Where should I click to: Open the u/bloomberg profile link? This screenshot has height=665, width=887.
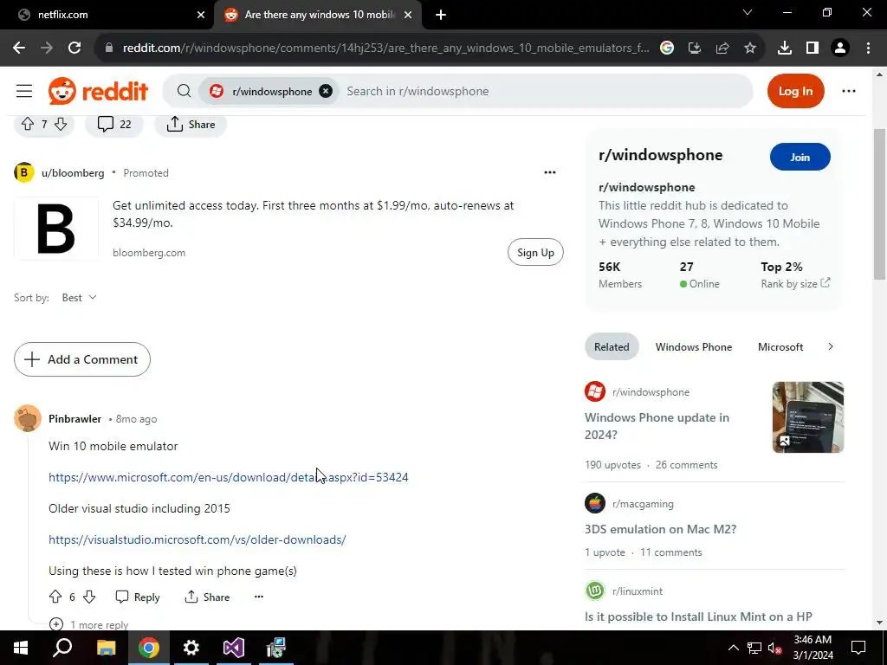point(73,173)
